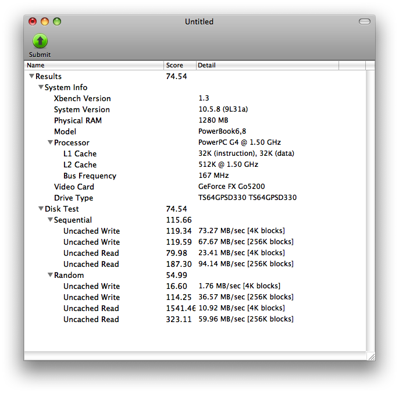Click the score 119.34
Viewport: 399px width, 393px height.
179,231
